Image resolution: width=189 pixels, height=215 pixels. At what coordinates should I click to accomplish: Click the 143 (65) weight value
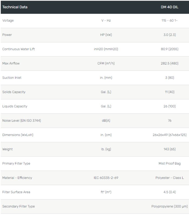[x=170, y=149]
